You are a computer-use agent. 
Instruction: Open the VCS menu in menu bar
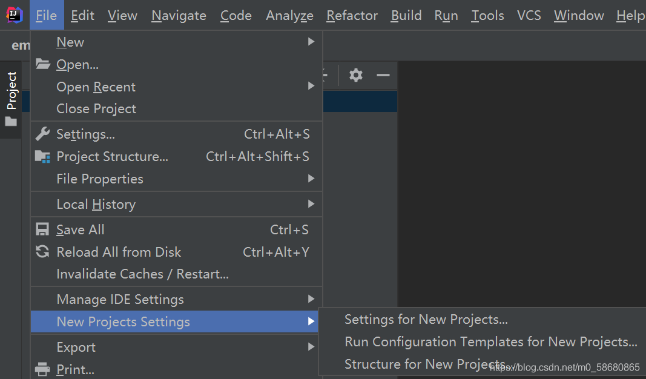click(529, 15)
